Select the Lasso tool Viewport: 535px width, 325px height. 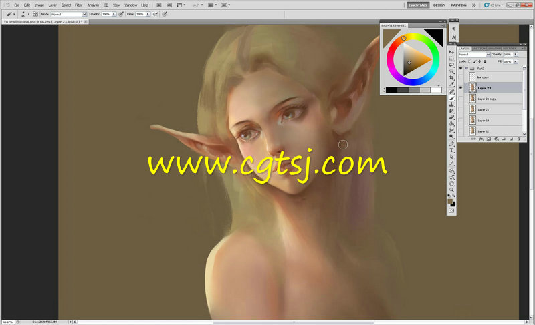click(451, 65)
